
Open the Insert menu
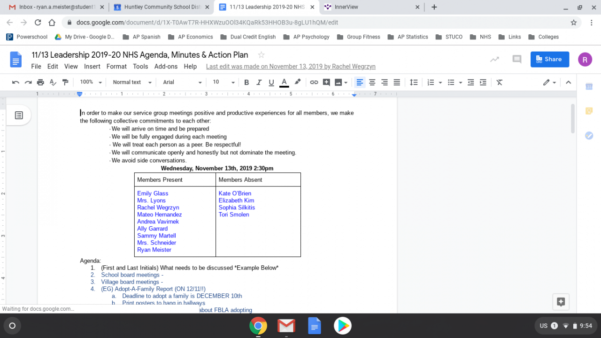point(92,67)
